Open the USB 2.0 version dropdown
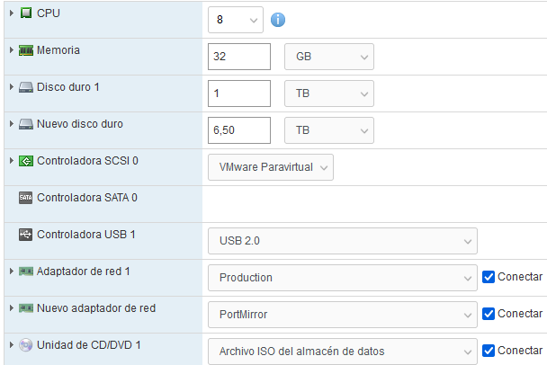This screenshot has width=547, height=365. click(x=342, y=241)
